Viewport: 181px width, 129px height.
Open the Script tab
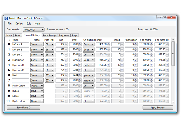click(x=74, y=35)
